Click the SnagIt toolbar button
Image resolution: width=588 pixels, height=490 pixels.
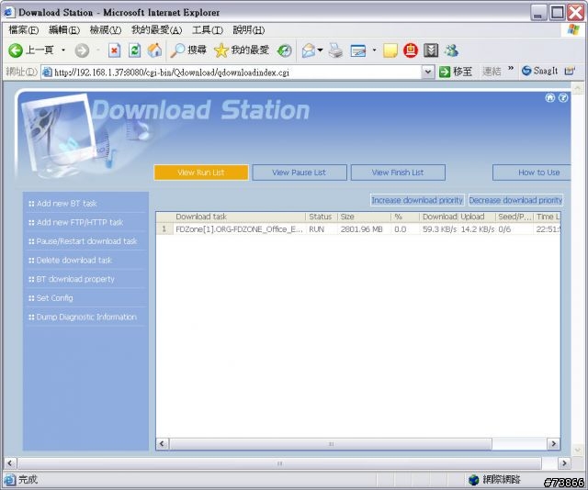coord(539,71)
